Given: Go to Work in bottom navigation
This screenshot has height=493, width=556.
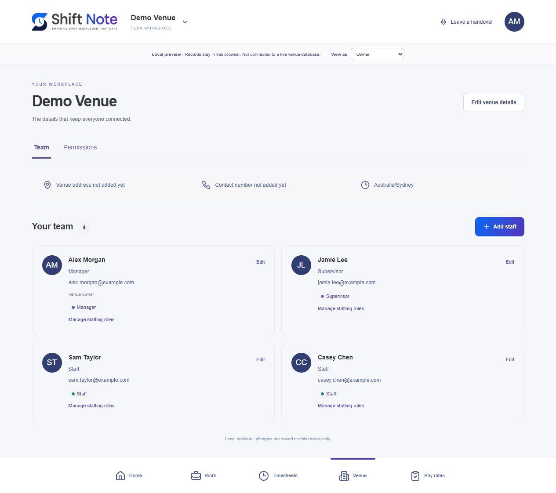Looking at the screenshot, I should pos(204,475).
